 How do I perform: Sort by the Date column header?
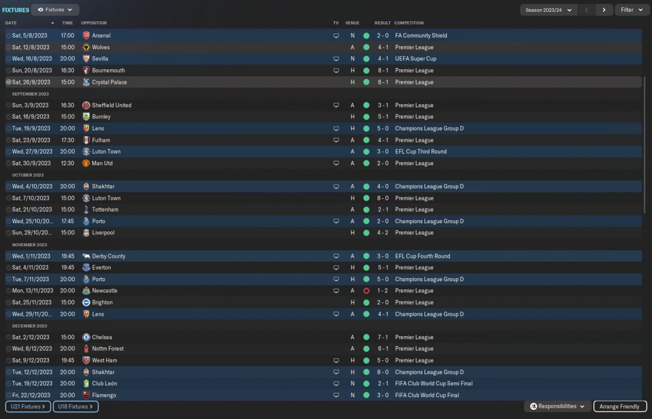tap(11, 23)
